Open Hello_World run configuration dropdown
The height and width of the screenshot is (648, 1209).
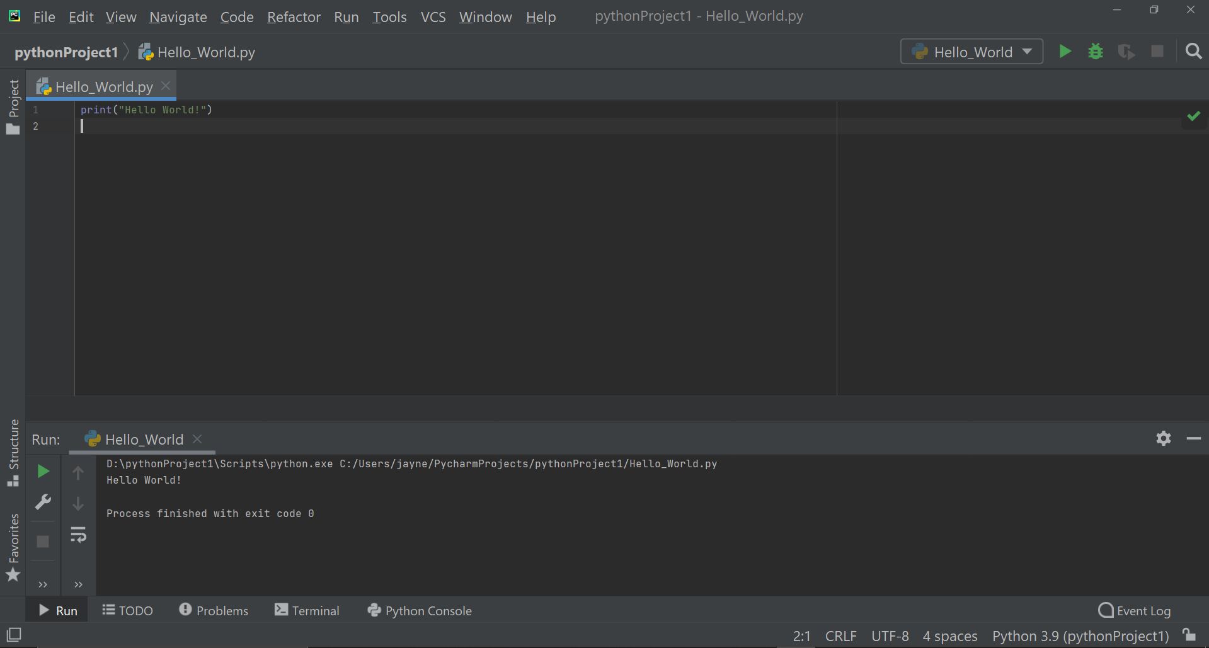tap(972, 52)
